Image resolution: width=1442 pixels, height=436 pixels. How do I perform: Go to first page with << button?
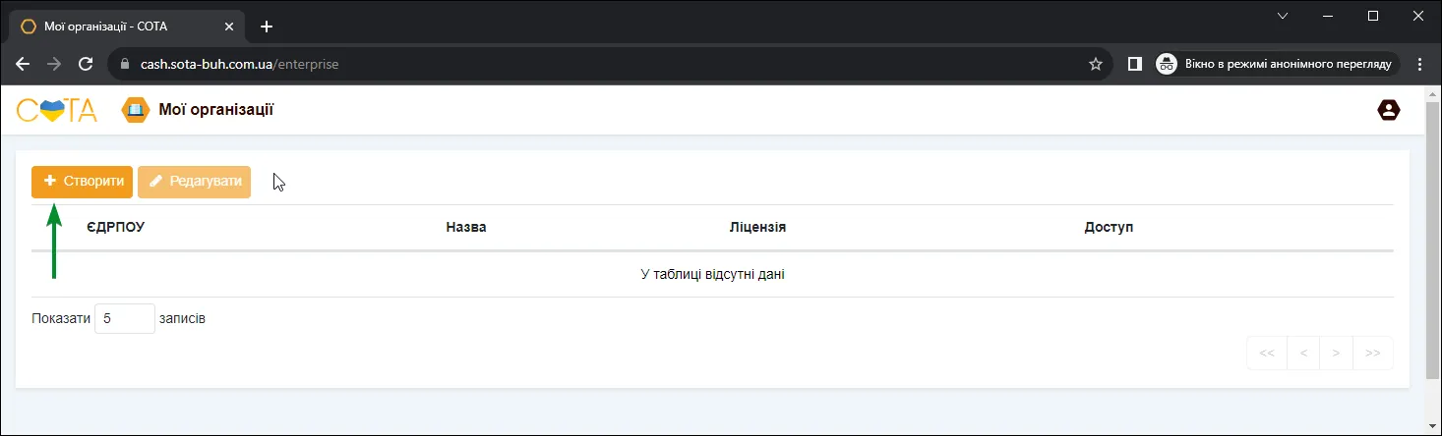pos(1267,353)
